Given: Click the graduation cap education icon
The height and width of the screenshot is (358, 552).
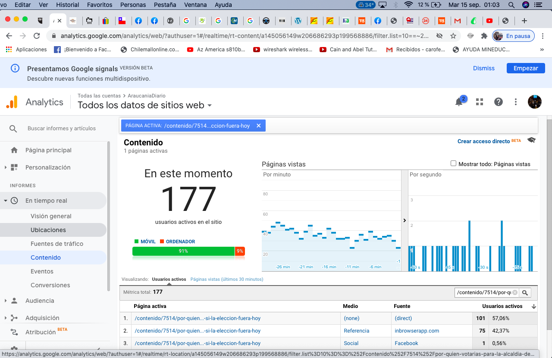Looking at the screenshot, I should click(531, 140).
